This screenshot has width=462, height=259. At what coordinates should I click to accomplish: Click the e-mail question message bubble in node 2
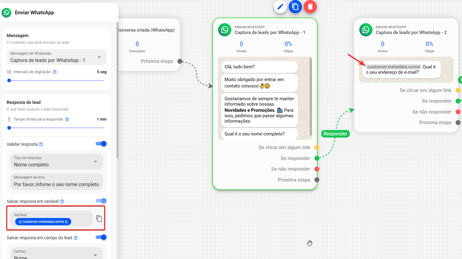(x=402, y=70)
